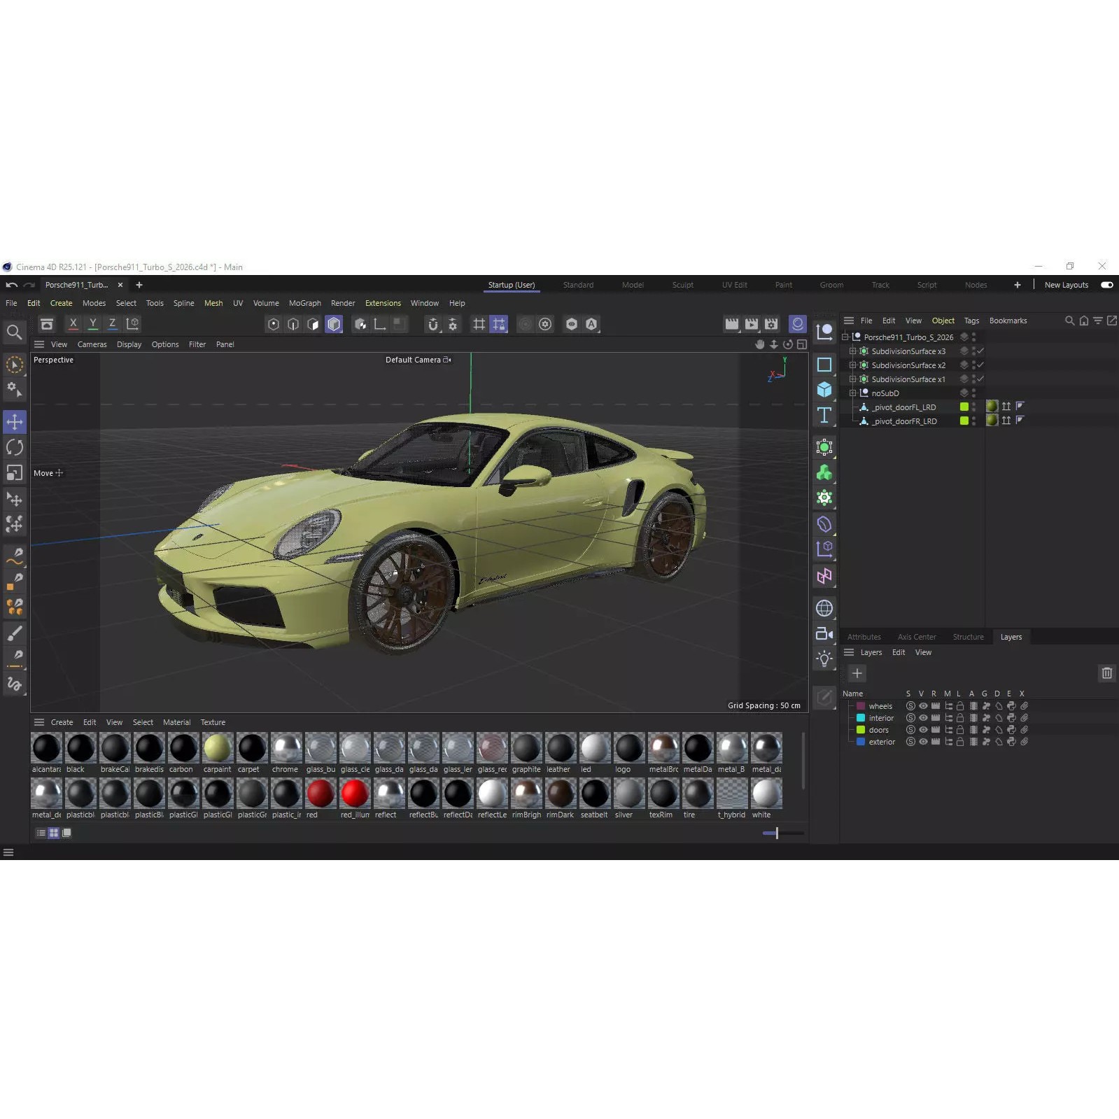Expand SubdivisionSurface x2 tree node
1119x1119 pixels.
pos(852,365)
